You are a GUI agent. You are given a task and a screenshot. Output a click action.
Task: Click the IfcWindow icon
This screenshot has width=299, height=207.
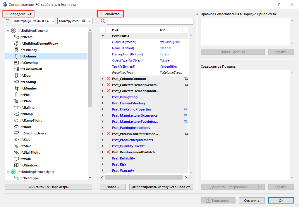[x=16, y=165]
